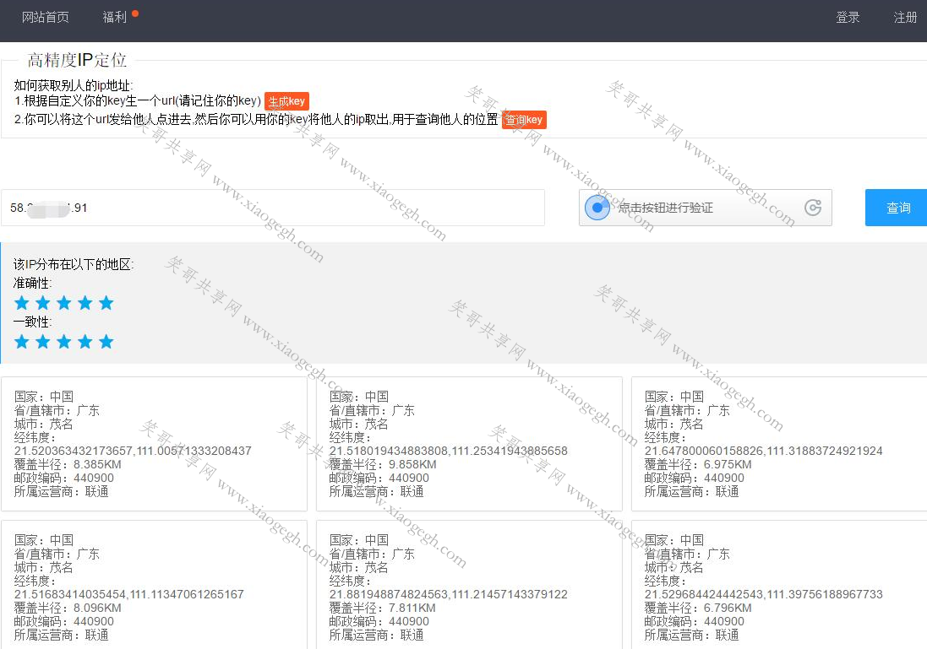Viewport: 927px width, 649px height.
Task: Go to the 注册 register link
Action: (x=905, y=17)
